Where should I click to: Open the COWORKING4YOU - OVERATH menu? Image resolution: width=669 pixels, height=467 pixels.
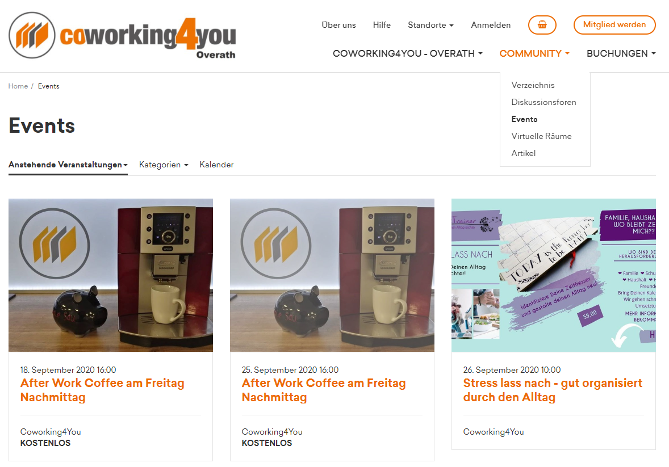tap(407, 54)
